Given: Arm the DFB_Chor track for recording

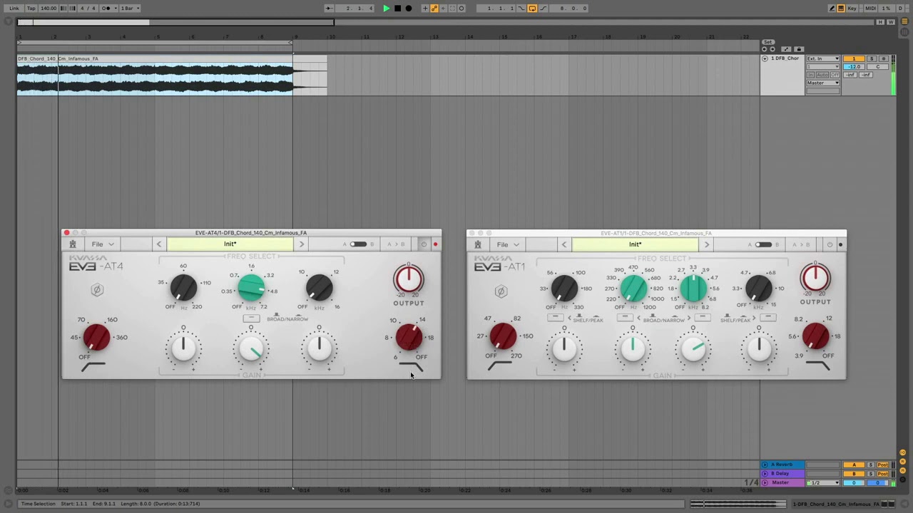Looking at the screenshot, I should coord(882,58).
